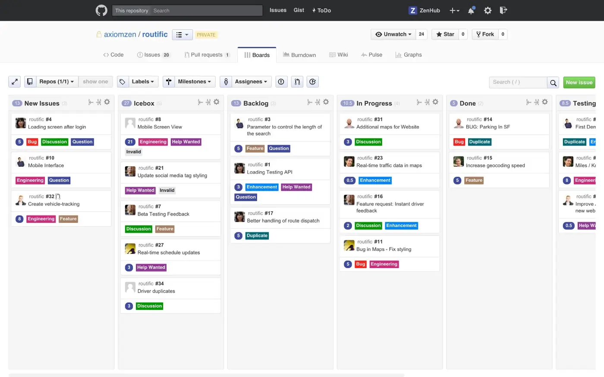Expand the board to fullscreen
The width and height of the screenshot is (604, 377).
pos(15,82)
